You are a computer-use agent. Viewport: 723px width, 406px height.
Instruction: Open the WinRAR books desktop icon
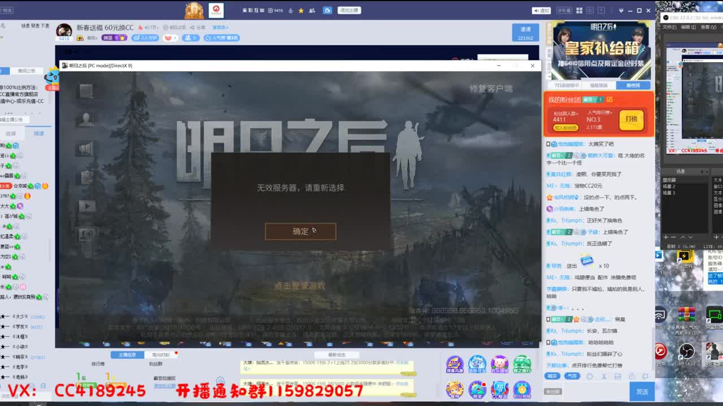click(686, 314)
